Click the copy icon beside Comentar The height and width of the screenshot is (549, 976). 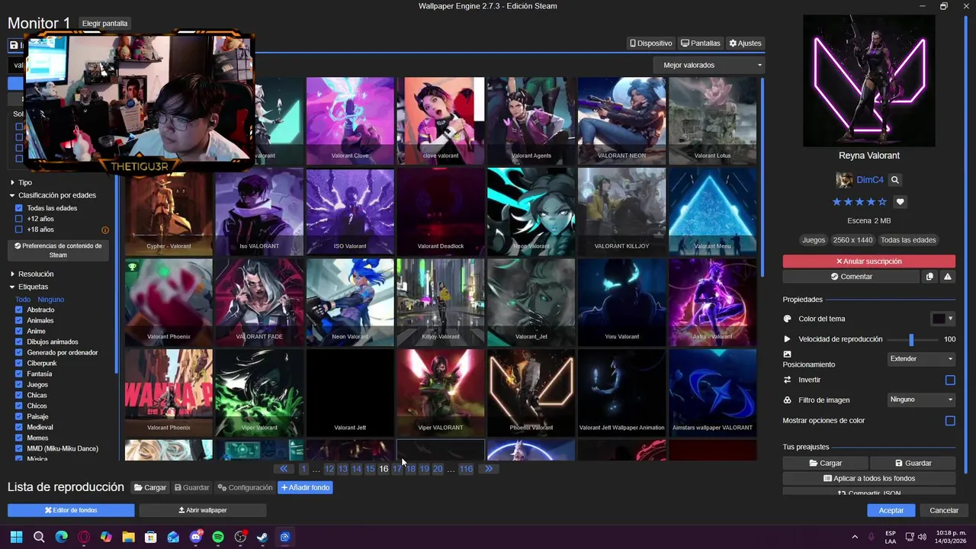pos(929,277)
